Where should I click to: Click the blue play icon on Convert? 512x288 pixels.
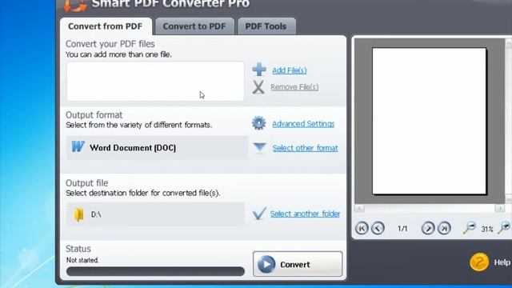click(266, 264)
